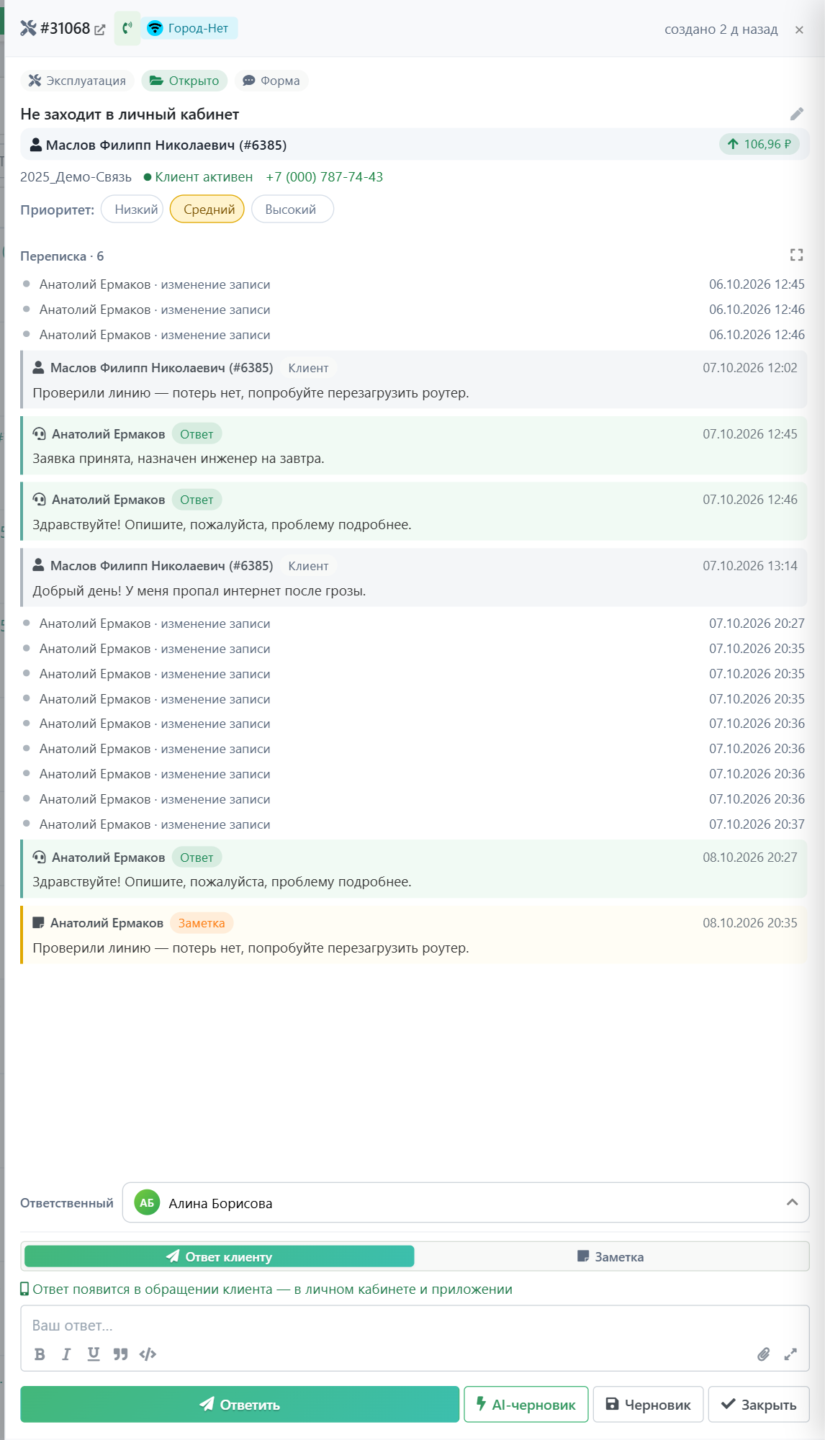Select the reply dated 08.10.2026 20:27
825x1440 pixels.
tap(413, 869)
